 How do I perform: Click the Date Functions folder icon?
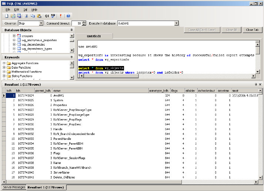[9, 67]
